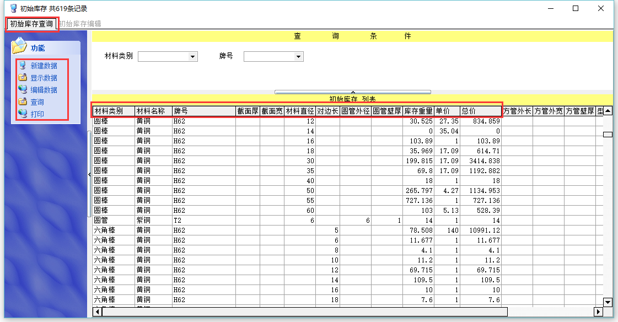This screenshot has height=322, width=618.
Task: Select the diameter cell with value 60
Action: coord(300,211)
